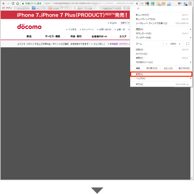Click the コピー(C) edit button

[168, 68]
